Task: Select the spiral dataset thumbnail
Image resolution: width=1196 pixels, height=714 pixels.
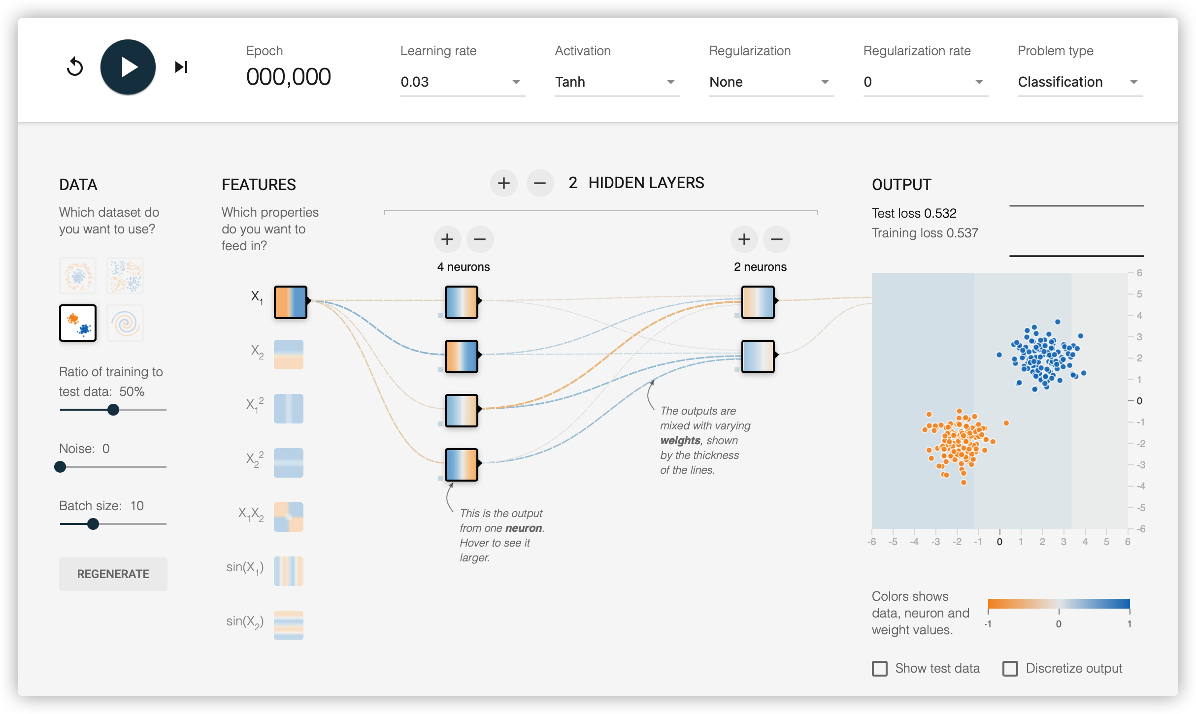Action: pyautogui.click(x=125, y=323)
